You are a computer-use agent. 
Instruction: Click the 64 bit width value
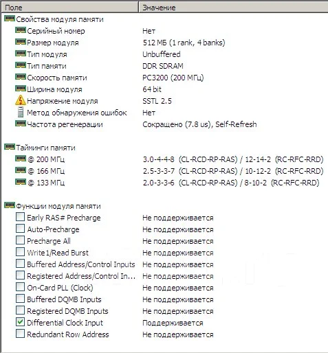pos(152,89)
